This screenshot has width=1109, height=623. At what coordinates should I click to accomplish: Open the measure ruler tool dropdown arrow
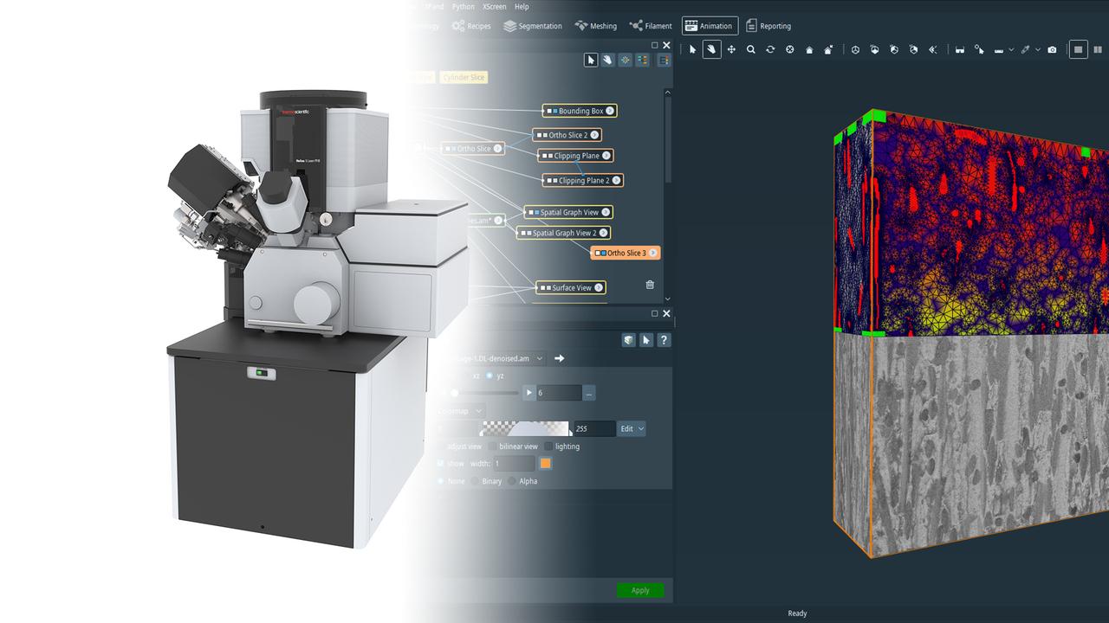(x=1011, y=49)
